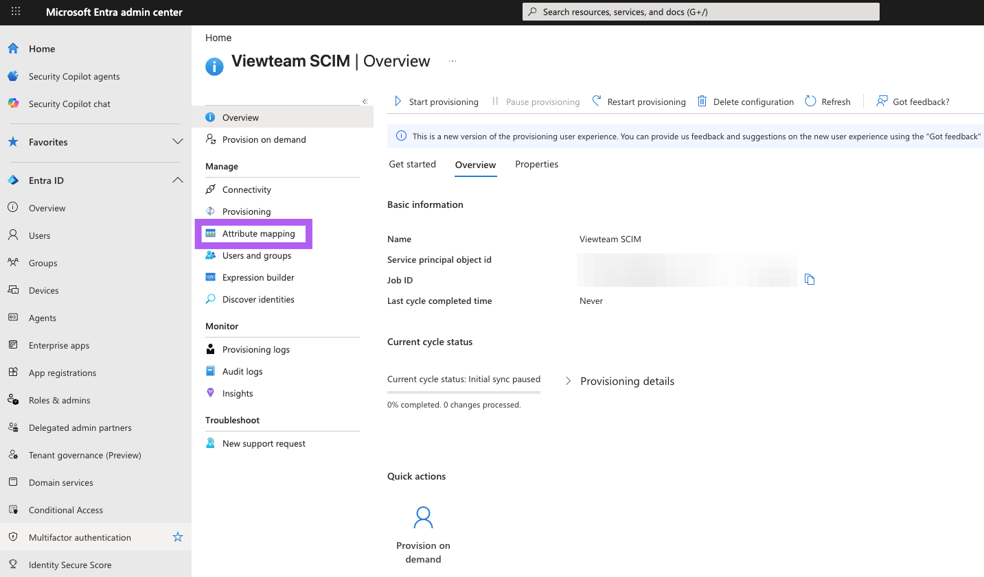Screen dimensions: 984x577
Task: Collapse the Entra ID section chevron
Action: pos(178,180)
